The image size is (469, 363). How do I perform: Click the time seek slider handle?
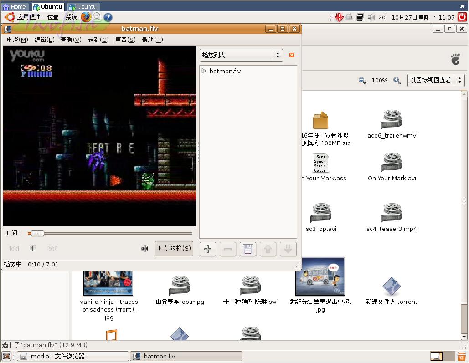point(38,233)
